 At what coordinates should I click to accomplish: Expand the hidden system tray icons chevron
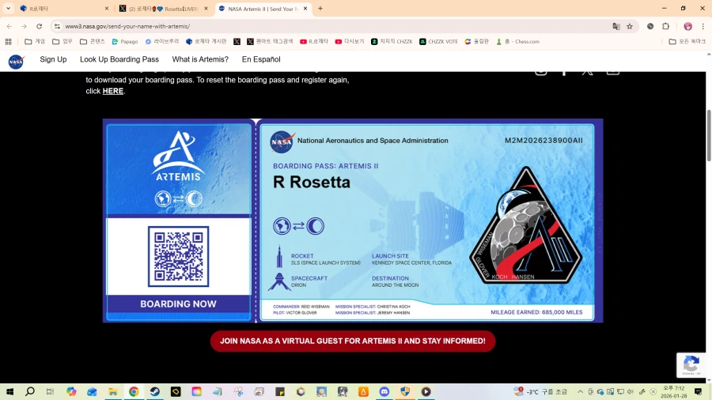[580, 391]
